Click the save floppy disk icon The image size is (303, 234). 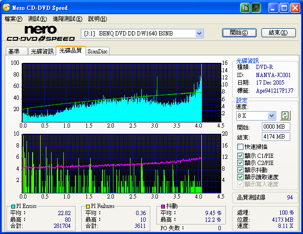pos(256,8)
